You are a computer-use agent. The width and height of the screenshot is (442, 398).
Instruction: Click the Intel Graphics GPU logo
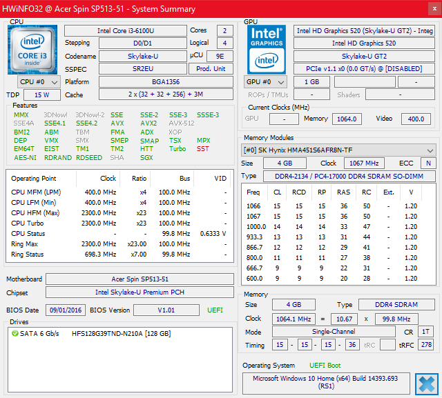pyautogui.click(x=267, y=50)
